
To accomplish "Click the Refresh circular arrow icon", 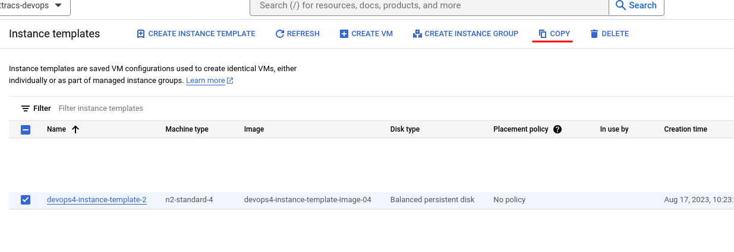I will (x=280, y=34).
